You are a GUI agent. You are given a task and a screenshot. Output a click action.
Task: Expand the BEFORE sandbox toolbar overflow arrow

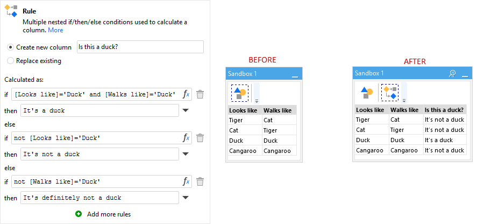(x=257, y=101)
